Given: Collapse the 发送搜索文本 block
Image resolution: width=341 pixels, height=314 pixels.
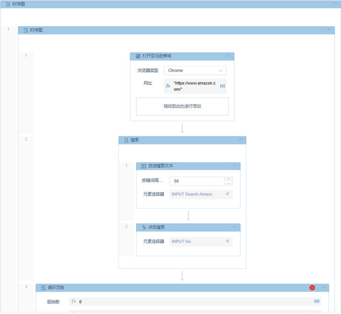Looking at the screenshot, I should [x=235, y=166].
